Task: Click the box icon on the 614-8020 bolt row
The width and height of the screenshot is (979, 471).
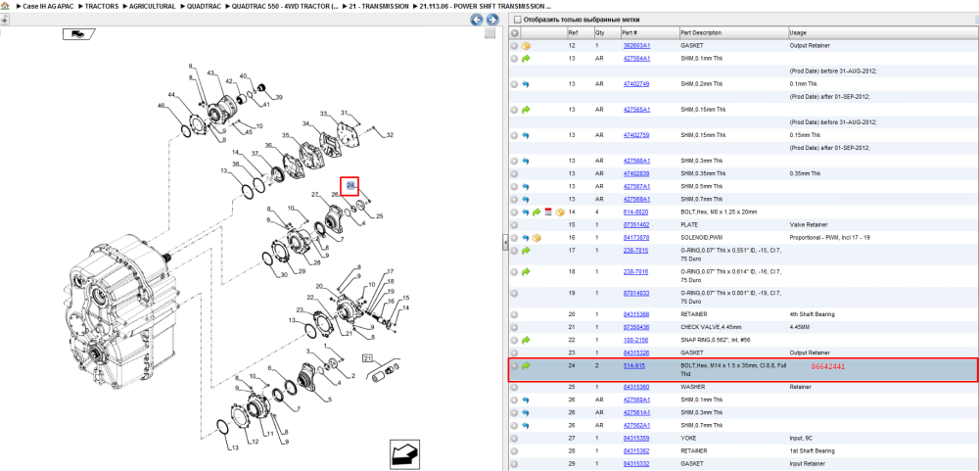Action: tap(559, 212)
